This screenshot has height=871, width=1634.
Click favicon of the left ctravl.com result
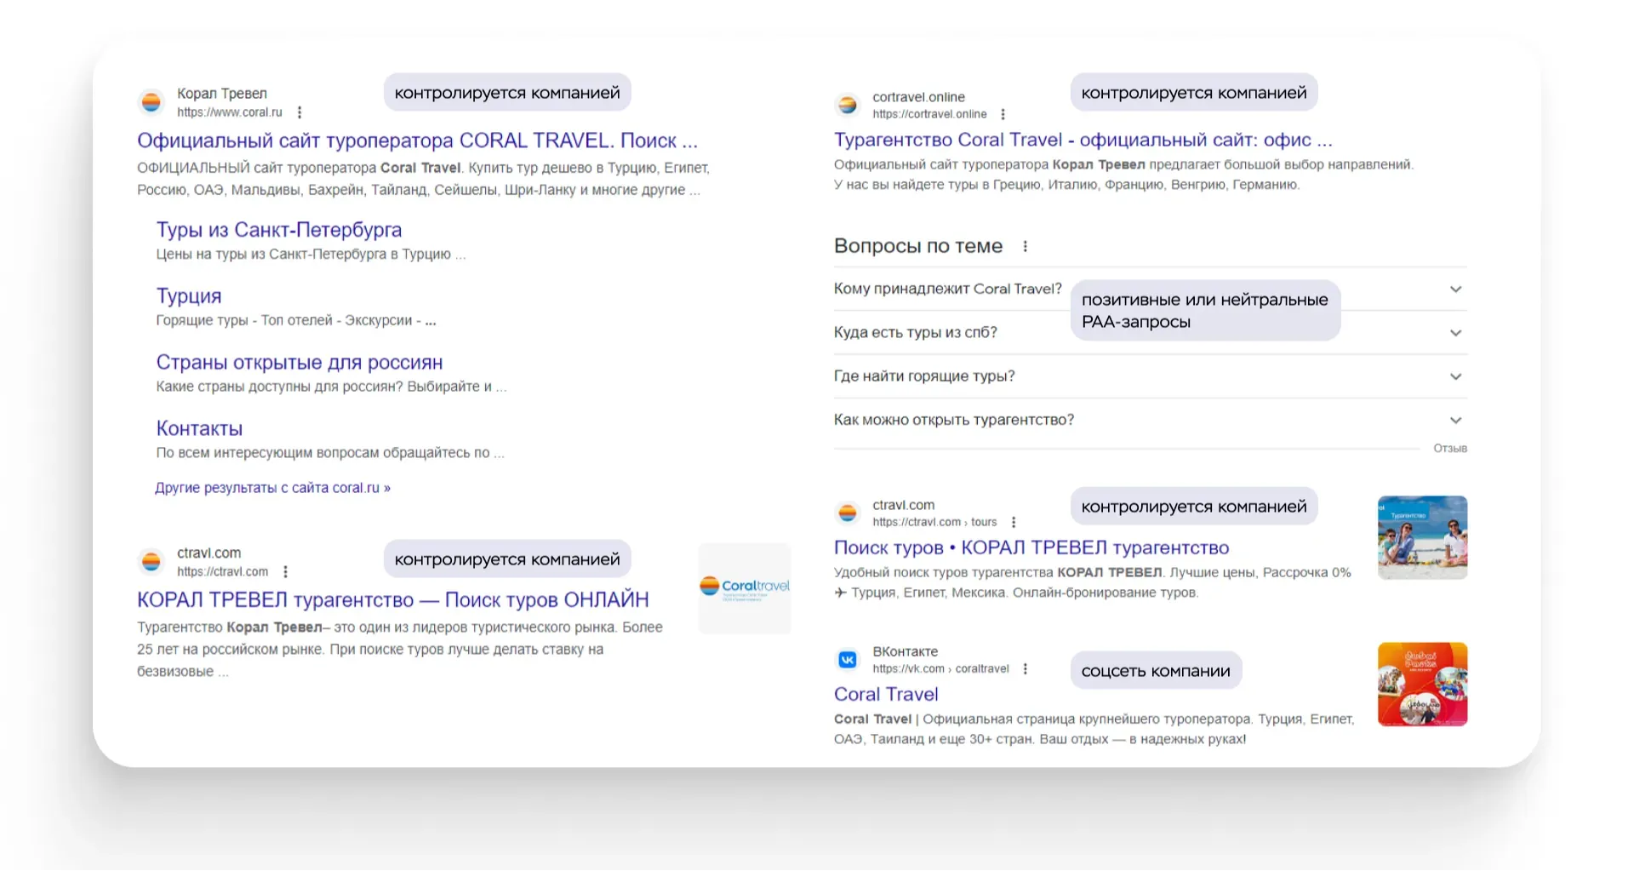151,561
